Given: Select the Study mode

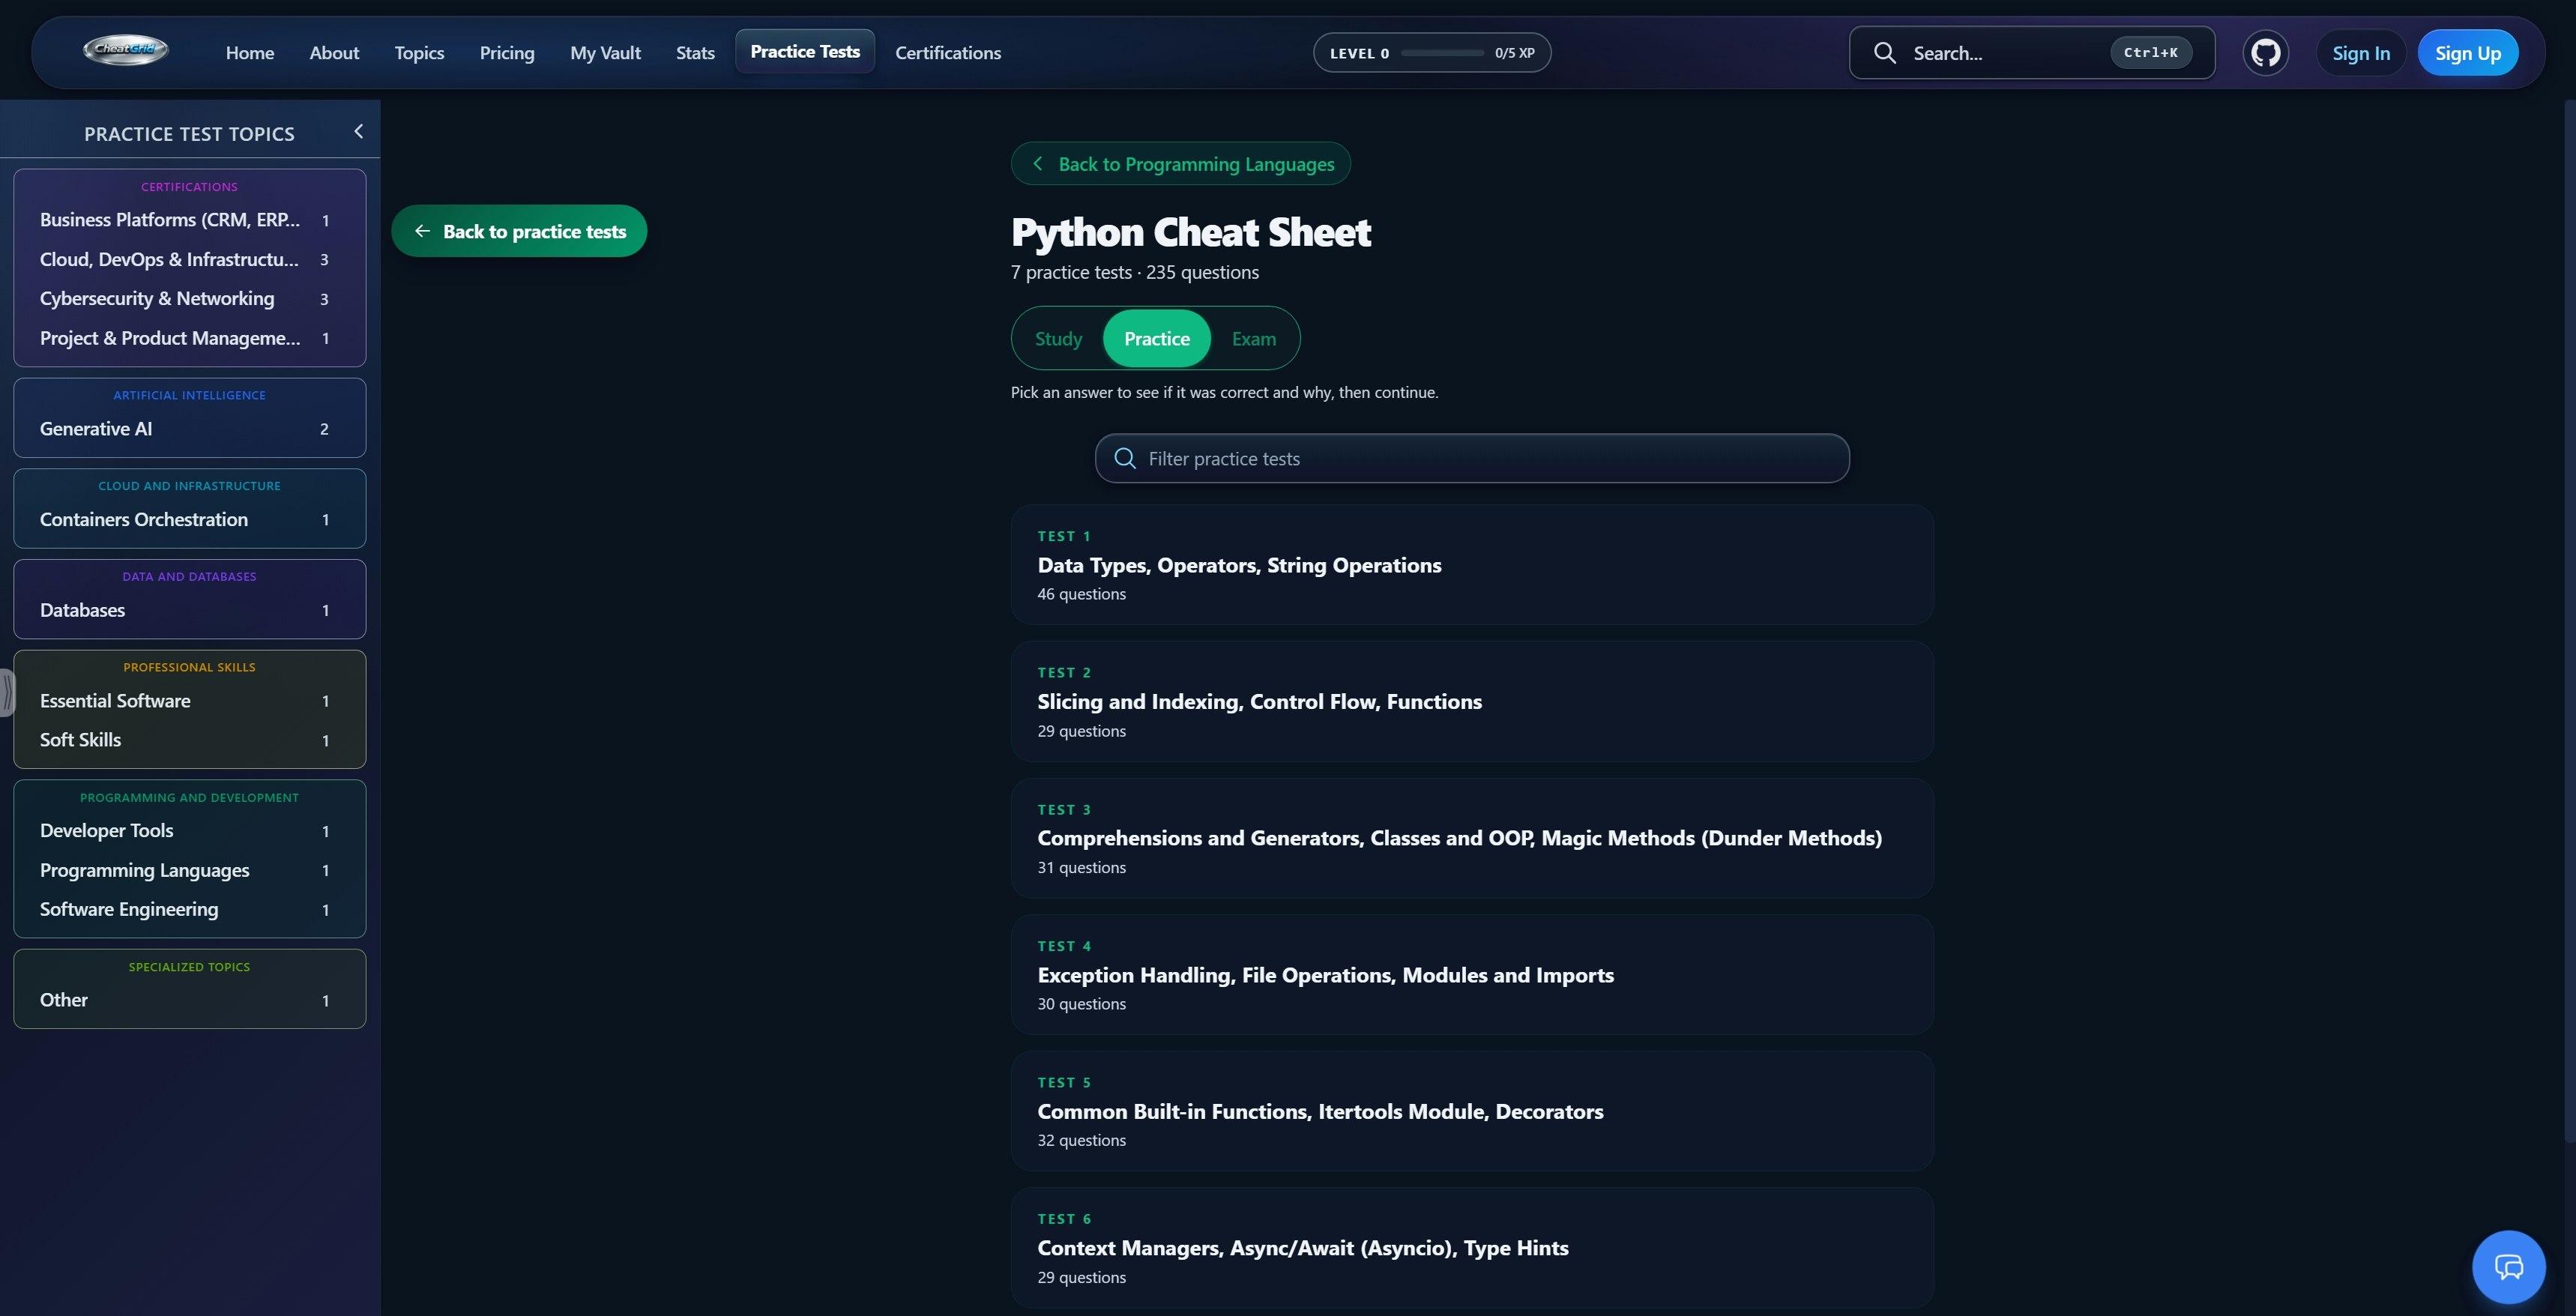Looking at the screenshot, I should point(1058,339).
